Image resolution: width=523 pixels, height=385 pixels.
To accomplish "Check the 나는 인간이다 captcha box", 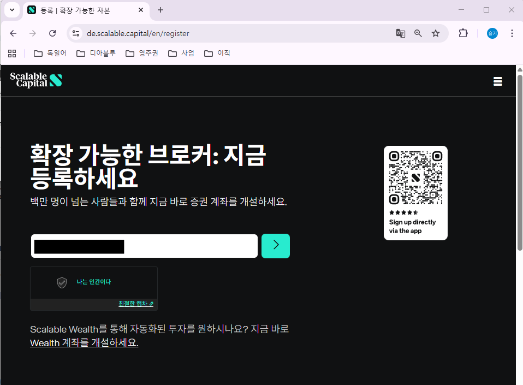I will pos(94,282).
